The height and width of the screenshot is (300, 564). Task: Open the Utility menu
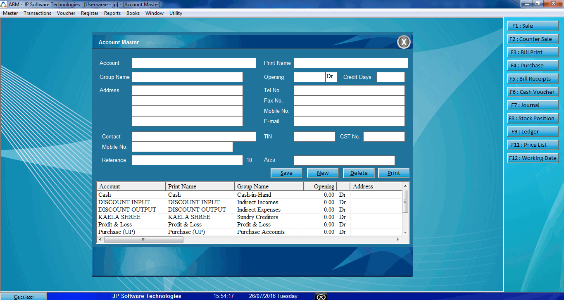[x=176, y=13]
